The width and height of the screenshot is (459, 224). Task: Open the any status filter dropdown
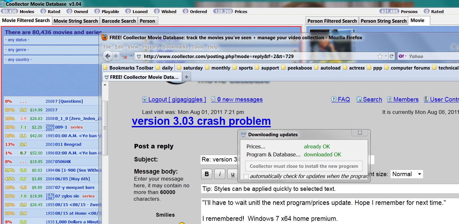pyautogui.click(x=51, y=40)
